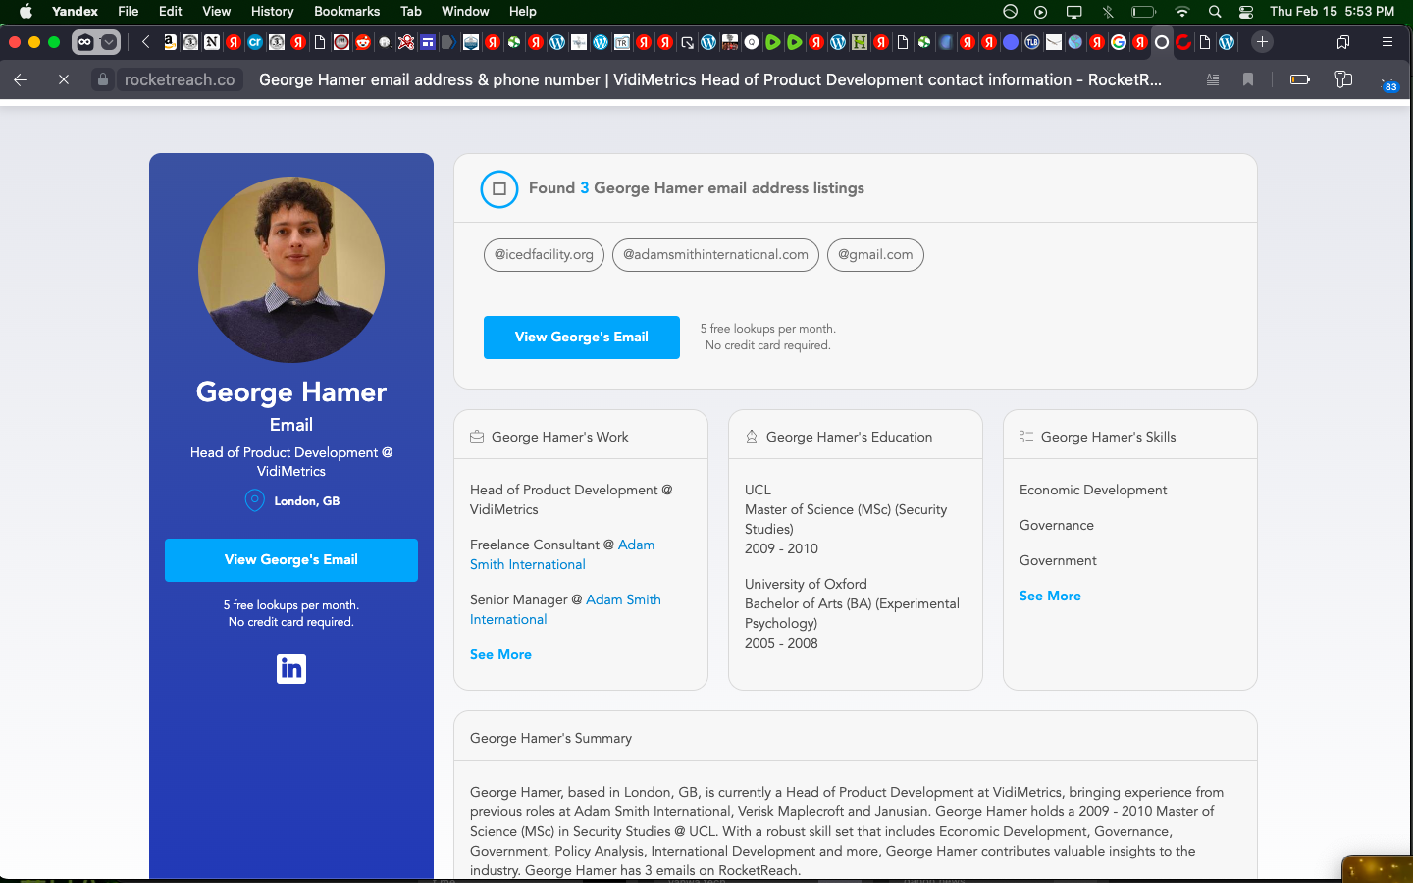The height and width of the screenshot is (883, 1413).
Task: Open macOS Control Center
Action: (1246, 12)
